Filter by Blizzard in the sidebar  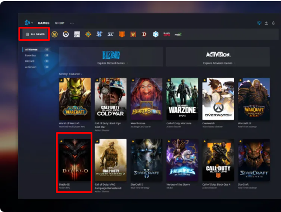[36, 61]
